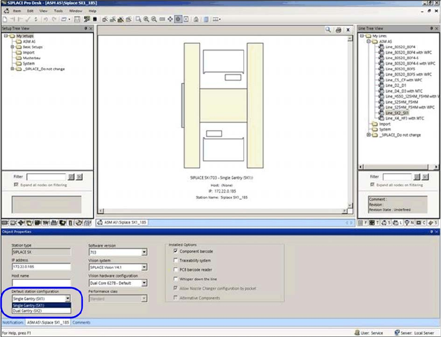Select Musterbau folder in Setup Tree

[x=32, y=58]
